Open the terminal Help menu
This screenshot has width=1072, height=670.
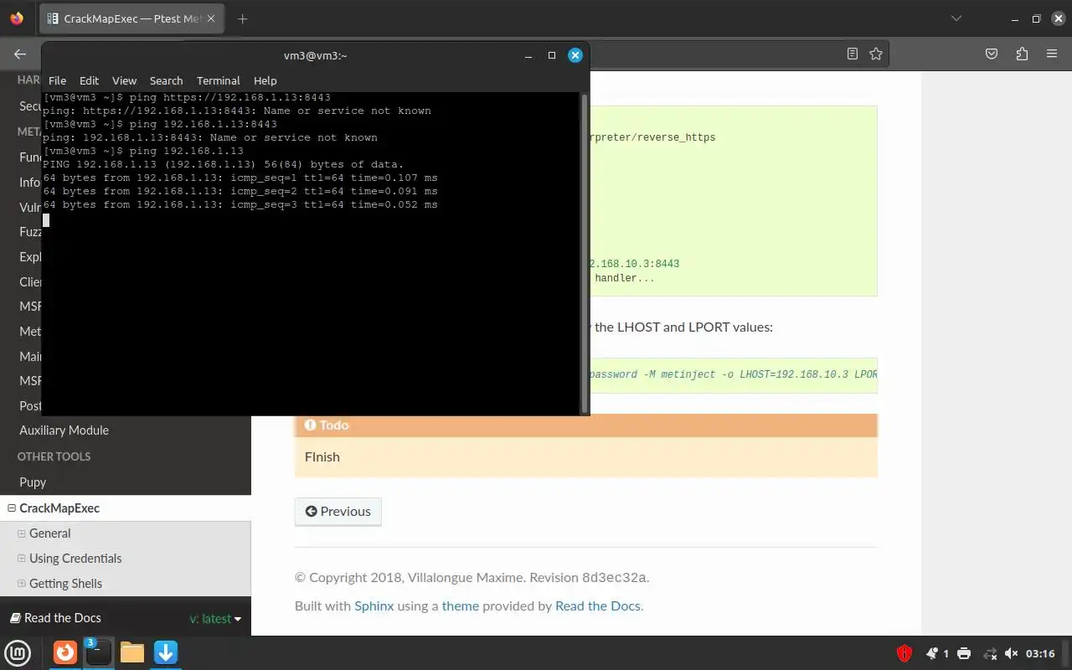point(265,80)
